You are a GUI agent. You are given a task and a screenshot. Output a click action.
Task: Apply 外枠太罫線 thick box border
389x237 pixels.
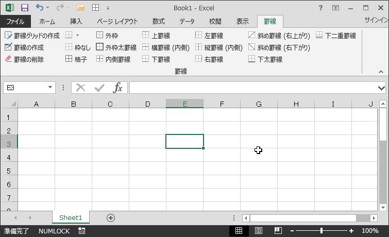click(x=116, y=47)
